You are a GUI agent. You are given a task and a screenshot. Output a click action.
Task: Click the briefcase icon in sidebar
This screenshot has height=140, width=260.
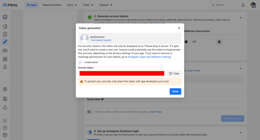tap(5, 51)
